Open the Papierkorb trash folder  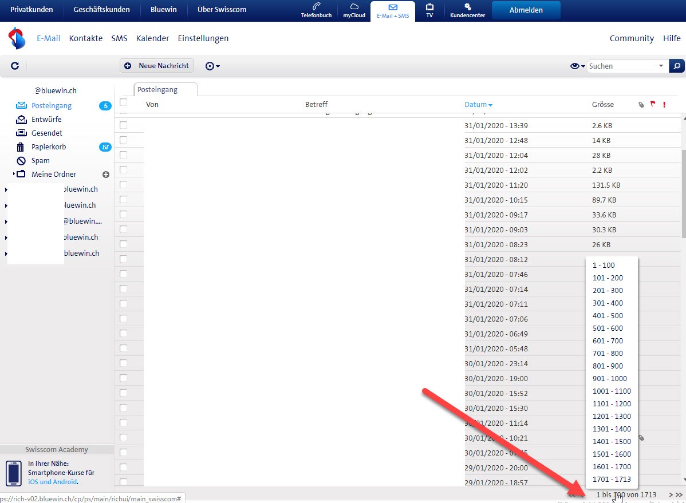coord(48,147)
